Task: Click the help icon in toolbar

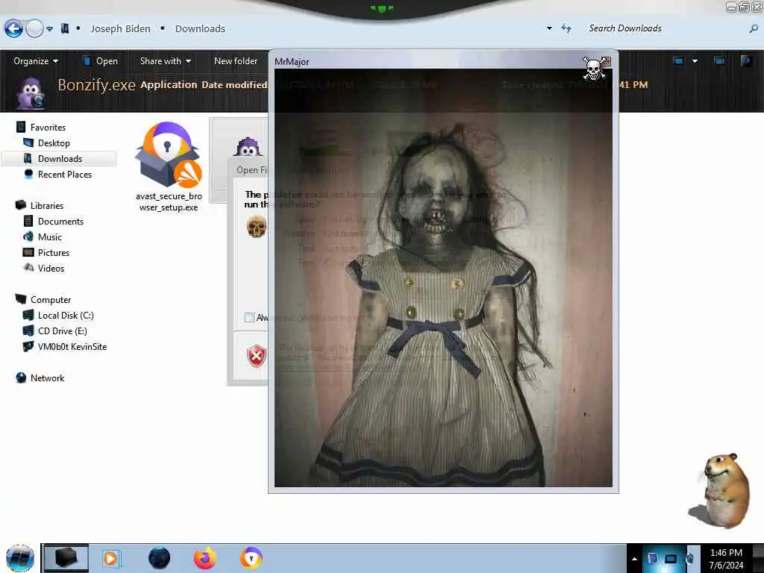Action: coord(746,61)
